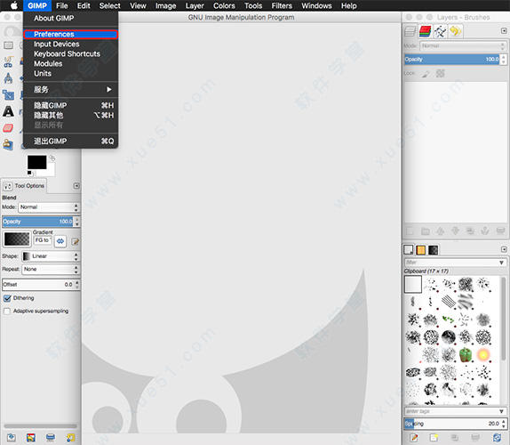Click the black foreground color swatch
Image resolution: width=510 pixels, height=445 pixels.
pyautogui.click(x=36, y=162)
